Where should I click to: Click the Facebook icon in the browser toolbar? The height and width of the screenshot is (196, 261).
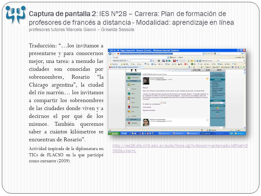pyautogui.click(x=164, y=61)
